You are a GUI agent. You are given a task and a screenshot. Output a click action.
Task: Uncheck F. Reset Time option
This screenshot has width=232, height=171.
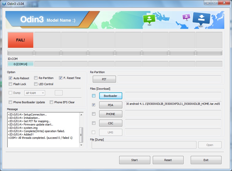[x=60, y=78]
